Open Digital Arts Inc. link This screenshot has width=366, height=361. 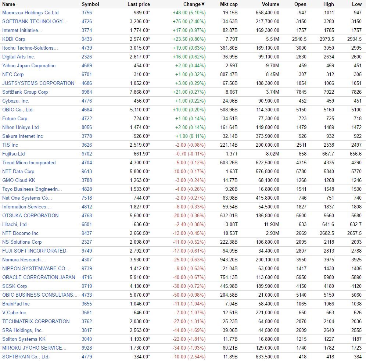pyautogui.click(x=18, y=57)
